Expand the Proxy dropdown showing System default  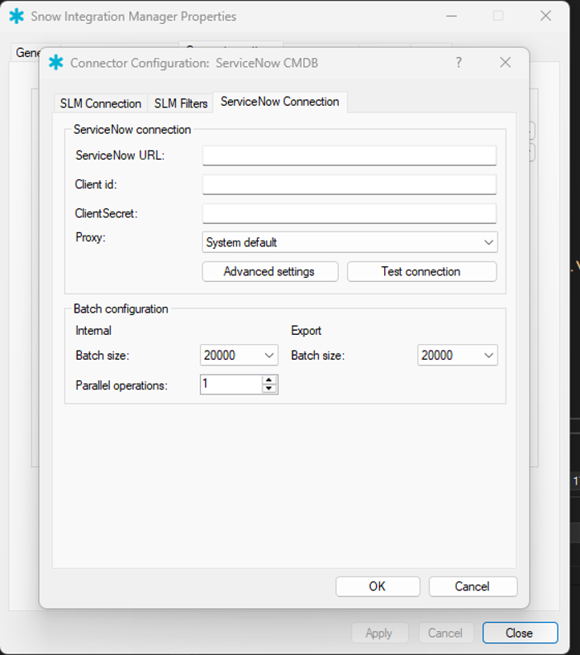(349, 242)
